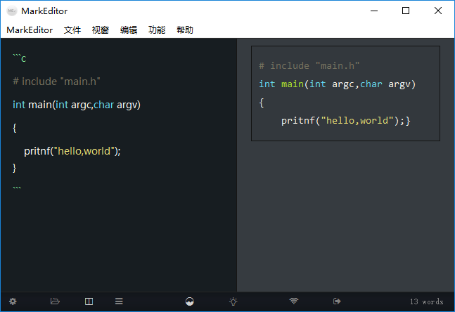Click the MarkEditor app icon in title bar
This screenshot has width=455, height=312.
click(x=12, y=11)
